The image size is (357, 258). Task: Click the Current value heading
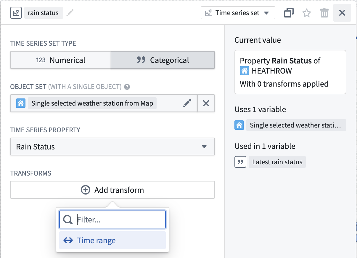258,40
